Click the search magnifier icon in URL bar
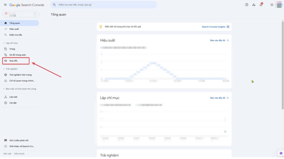Screen dimensions: 284x159 pos(54,5)
